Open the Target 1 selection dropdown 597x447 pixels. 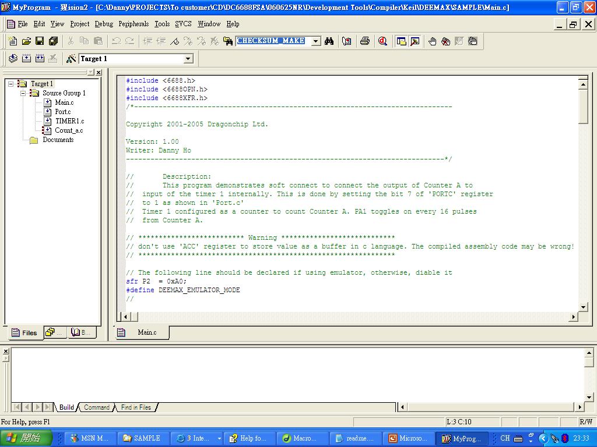point(188,59)
